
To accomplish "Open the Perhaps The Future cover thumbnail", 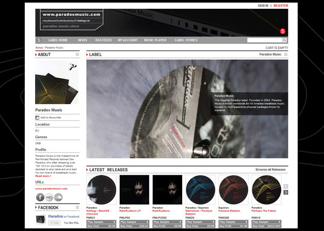I will coord(266,190).
